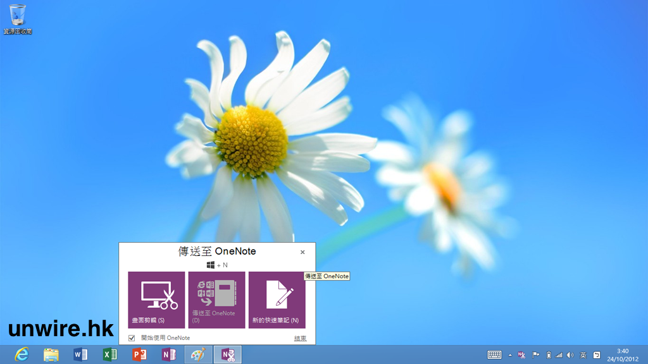The height and width of the screenshot is (364, 648).
Task: Switch to Paint in the taskbar
Action: [x=198, y=355]
